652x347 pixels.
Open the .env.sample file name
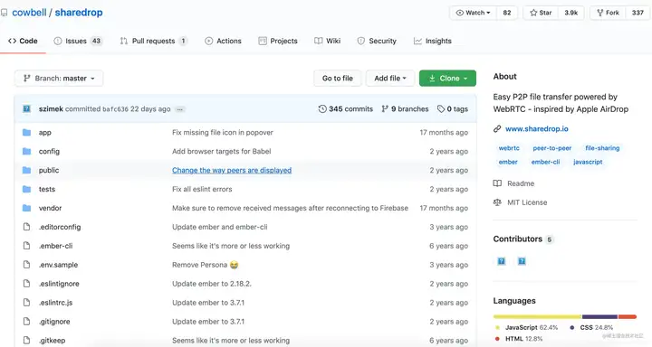(58, 265)
